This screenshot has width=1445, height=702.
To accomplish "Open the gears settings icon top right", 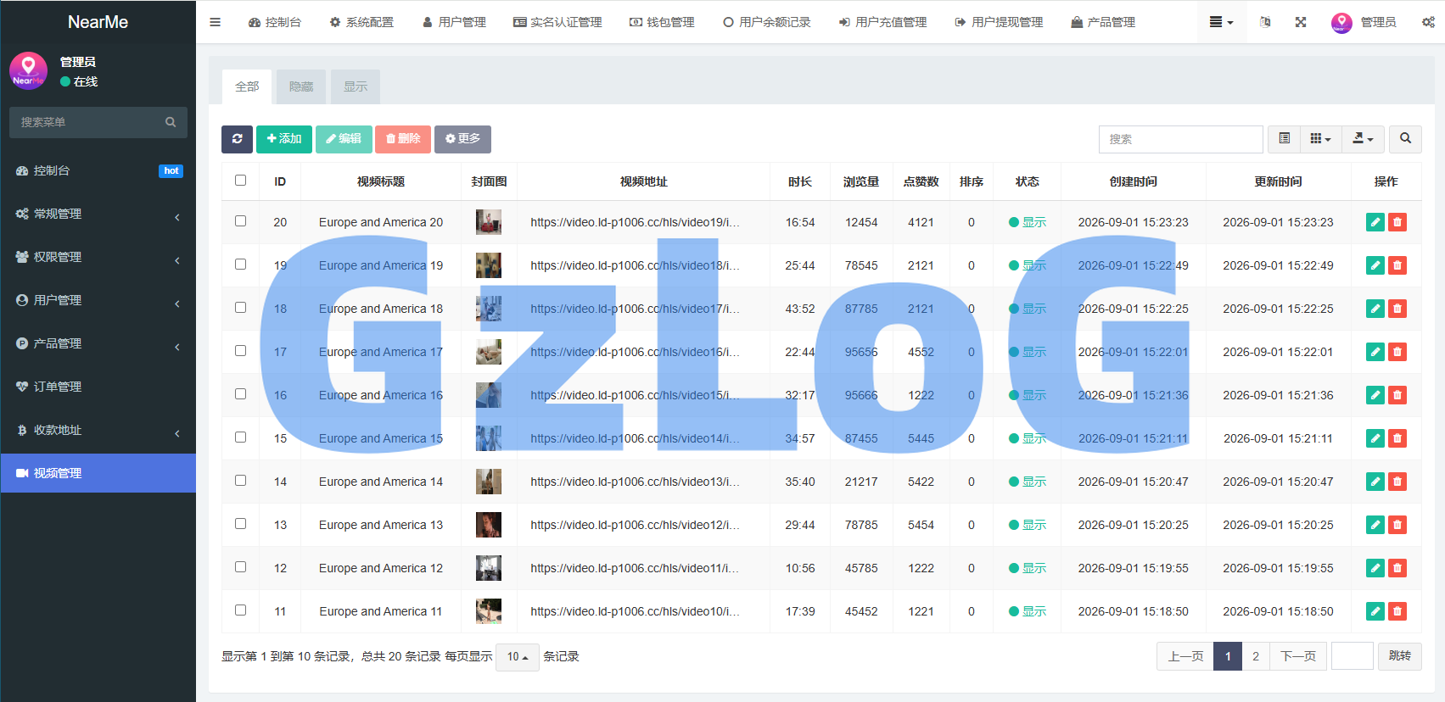I will pyautogui.click(x=1429, y=22).
